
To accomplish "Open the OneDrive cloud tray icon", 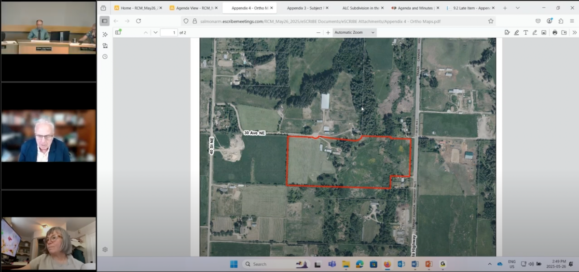I will 500,264.
